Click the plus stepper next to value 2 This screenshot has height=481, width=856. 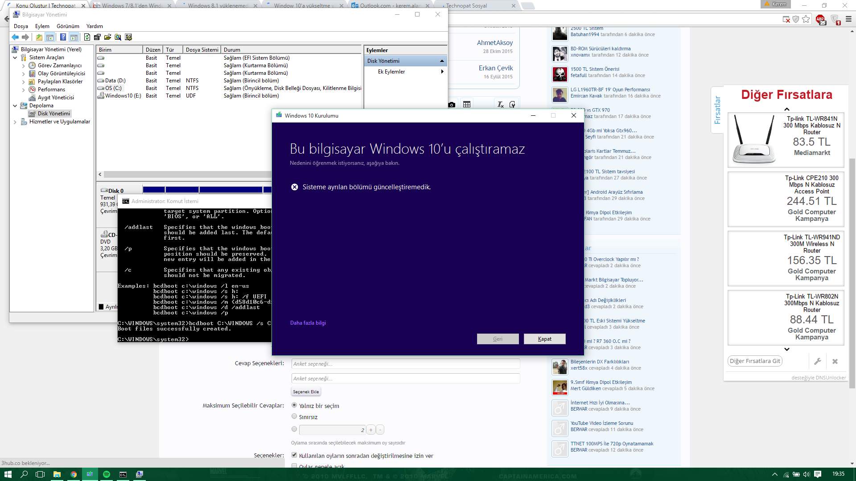(x=371, y=430)
